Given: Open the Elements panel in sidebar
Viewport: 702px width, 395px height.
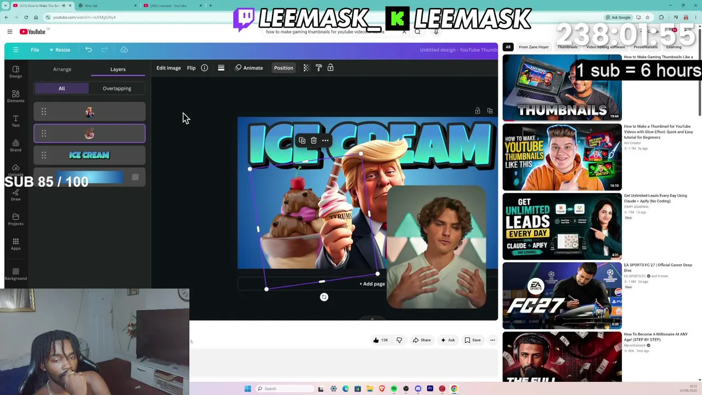Looking at the screenshot, I should 15,97.
